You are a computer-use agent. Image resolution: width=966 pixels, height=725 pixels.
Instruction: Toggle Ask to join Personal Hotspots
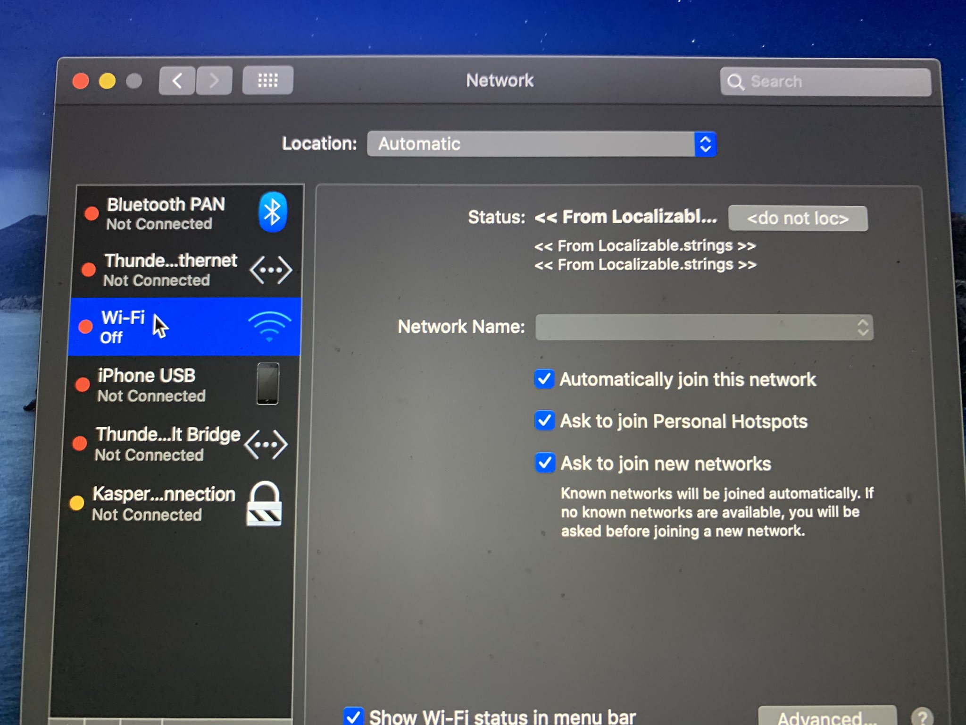(545, 421)
